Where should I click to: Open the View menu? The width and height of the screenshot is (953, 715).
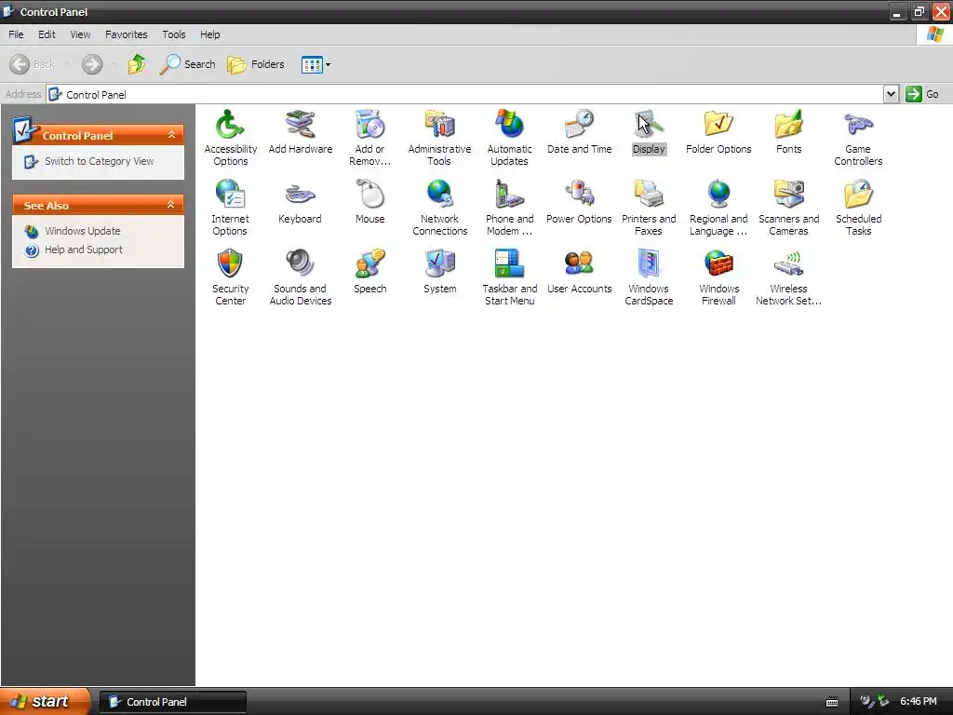pos(80,34)
